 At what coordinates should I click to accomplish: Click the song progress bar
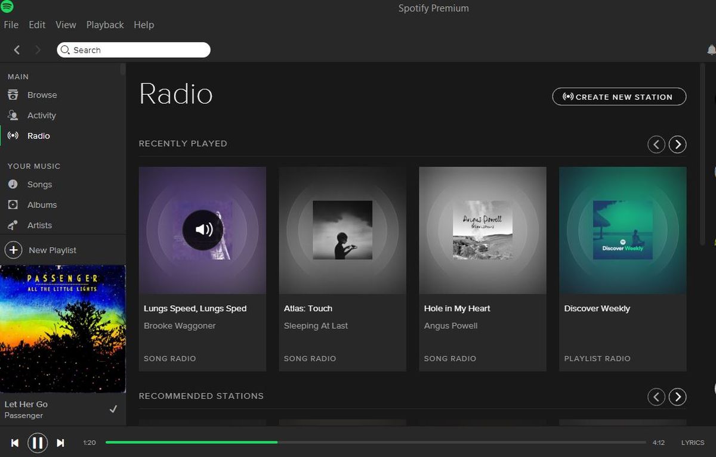(x=375, y=443)
